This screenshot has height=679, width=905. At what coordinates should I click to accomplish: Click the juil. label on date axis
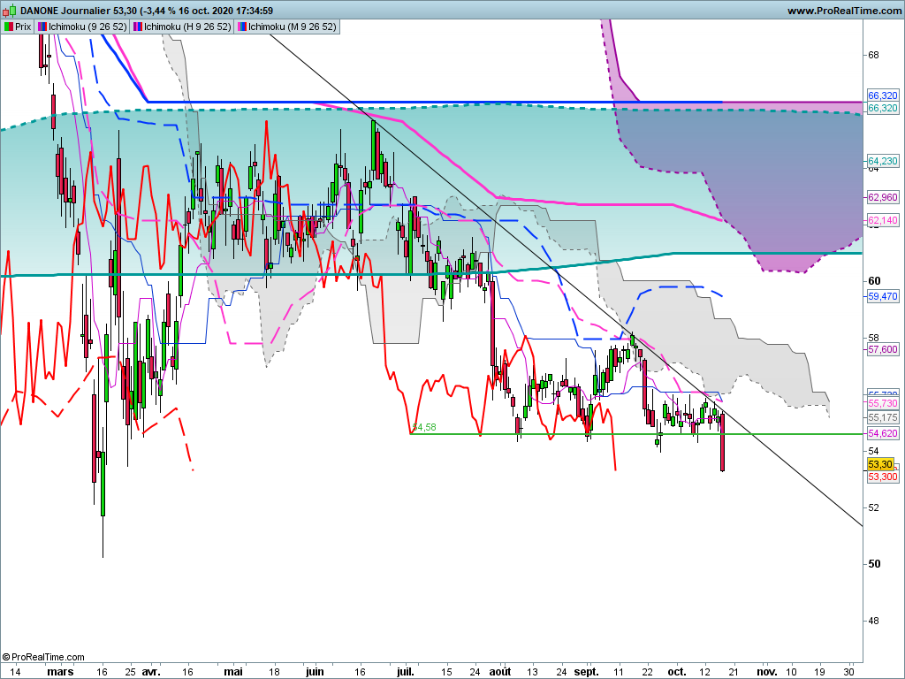pos(405,672)
